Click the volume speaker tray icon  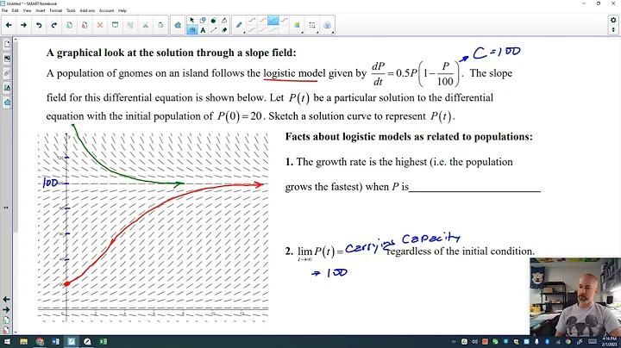click(474, 342)
